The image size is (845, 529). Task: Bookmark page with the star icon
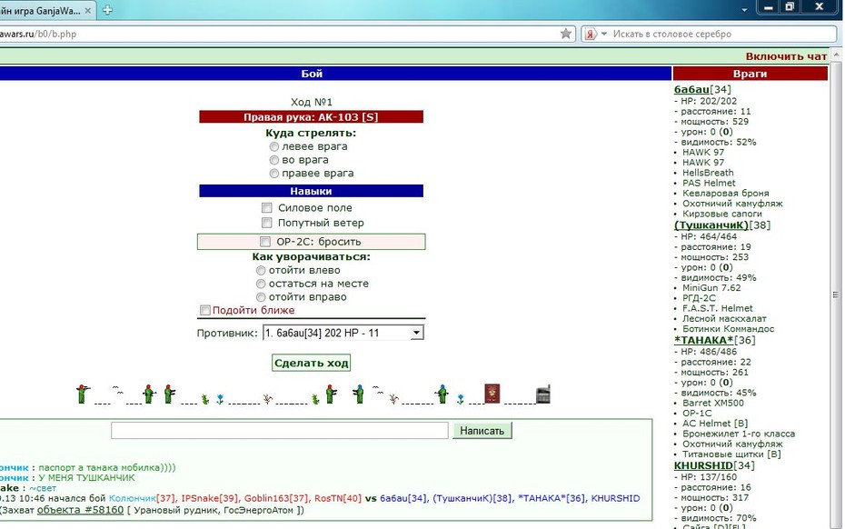coord(566,34)
